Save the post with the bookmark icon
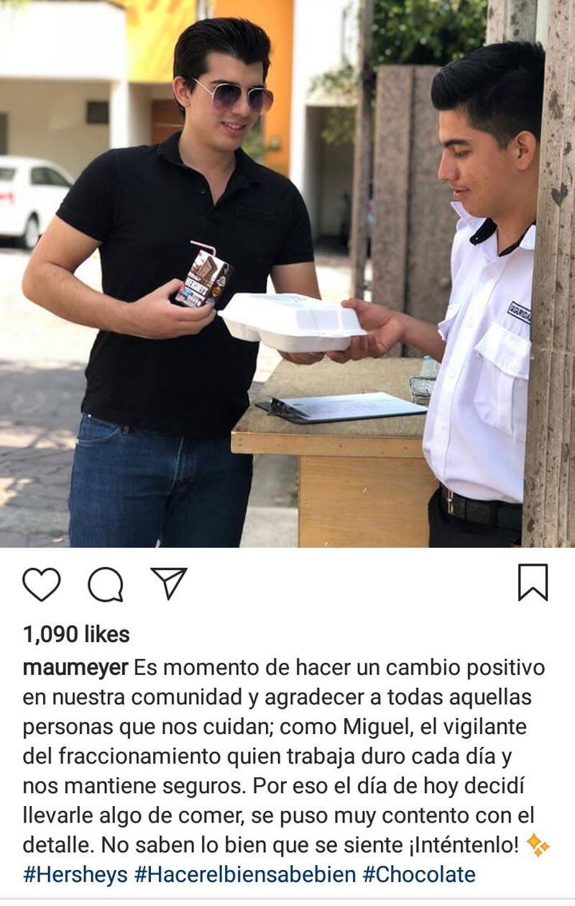Image resolution: width=575 pixels, height=906 pixels. [x=533, y=582]
